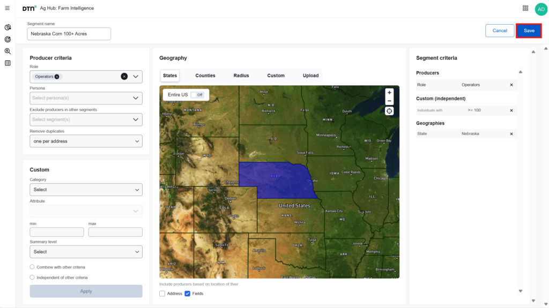Open the target sidebar icon
The height and width of the screenshot is (308, 549).
pos(8,39)
